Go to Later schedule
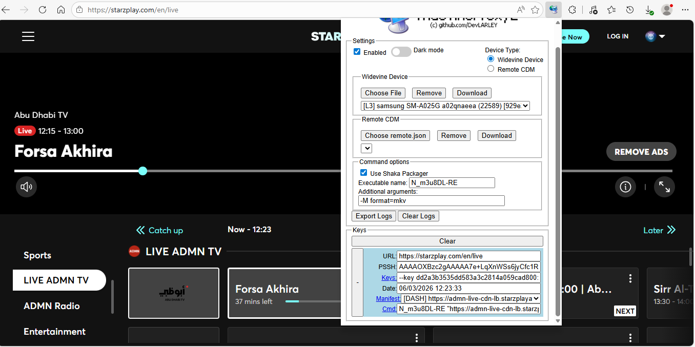 pyautogui.click(x=660, y=230)
